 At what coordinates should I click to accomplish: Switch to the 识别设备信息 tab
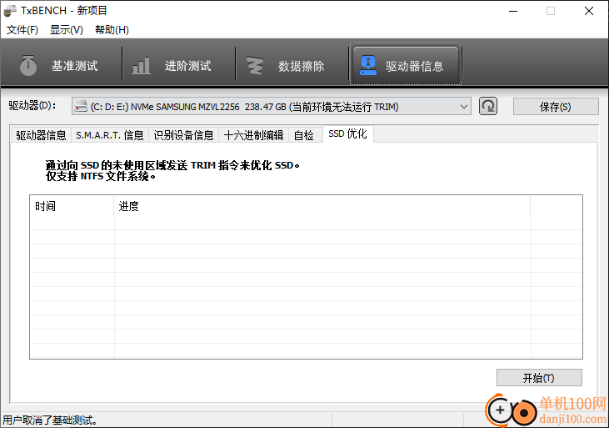(x=183, y=135)
